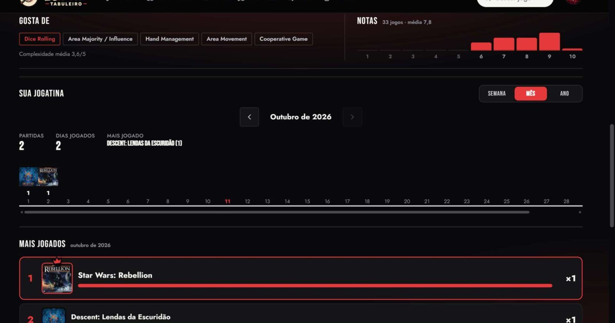Click "DESCENT: LENDAS DA ESCURIDÃO (1)" under Mais Jogado
Screen dimensions: 615x323
point(145,143)
